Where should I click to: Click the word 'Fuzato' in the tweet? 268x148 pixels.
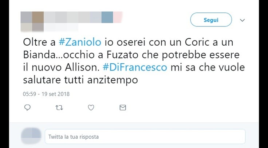tap(123, 55)
